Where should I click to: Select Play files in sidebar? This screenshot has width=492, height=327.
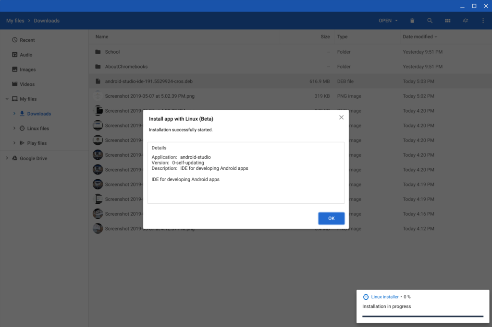click(44, 143)
